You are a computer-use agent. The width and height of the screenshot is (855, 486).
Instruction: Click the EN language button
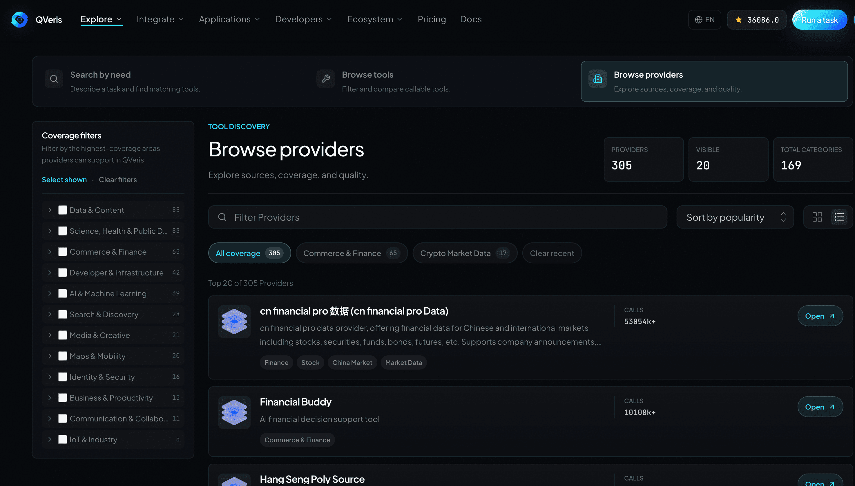tap(704, 20)
